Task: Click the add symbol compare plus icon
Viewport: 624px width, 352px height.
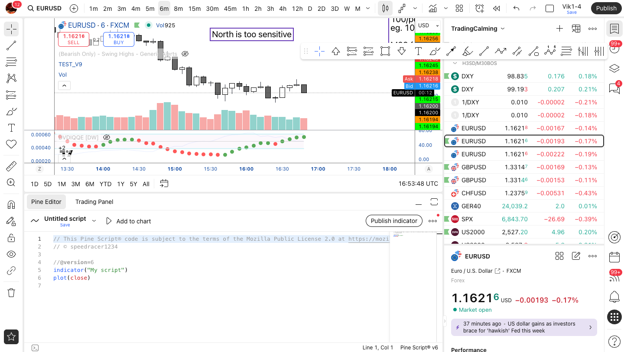Action: click(x=74, y=8)
